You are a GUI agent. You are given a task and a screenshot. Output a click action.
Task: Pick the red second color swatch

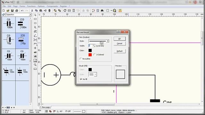90,55
